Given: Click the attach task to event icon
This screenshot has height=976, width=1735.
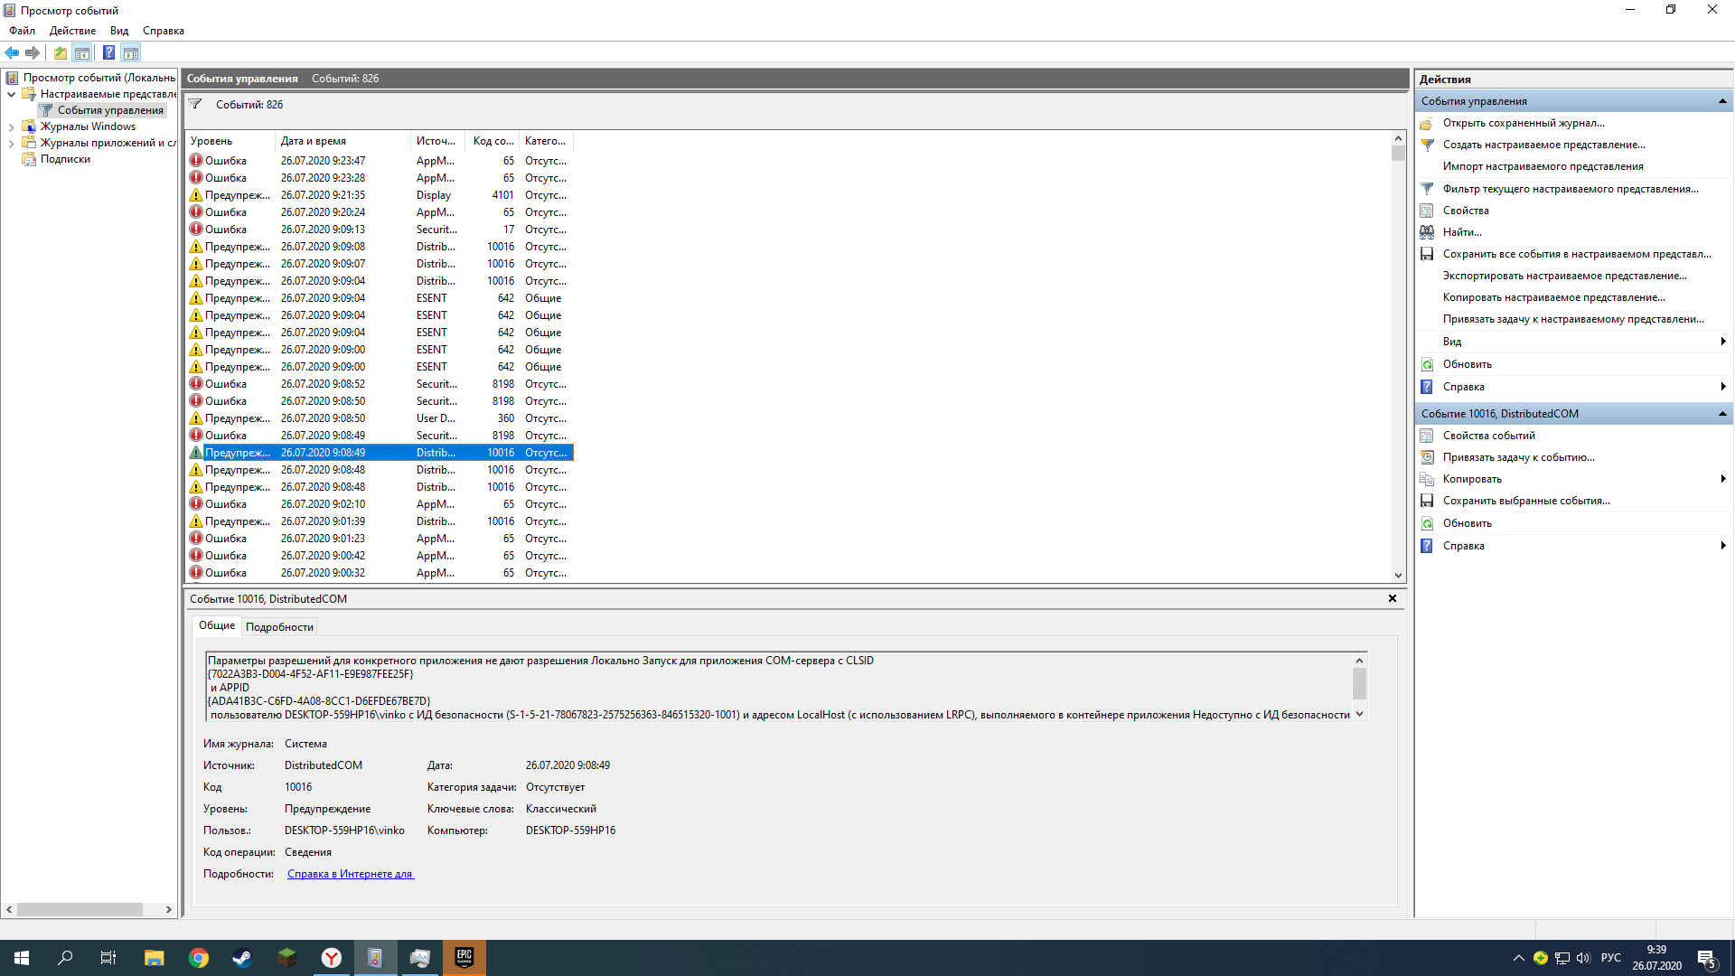Looking at the screenshot, I should (1427, 457).
